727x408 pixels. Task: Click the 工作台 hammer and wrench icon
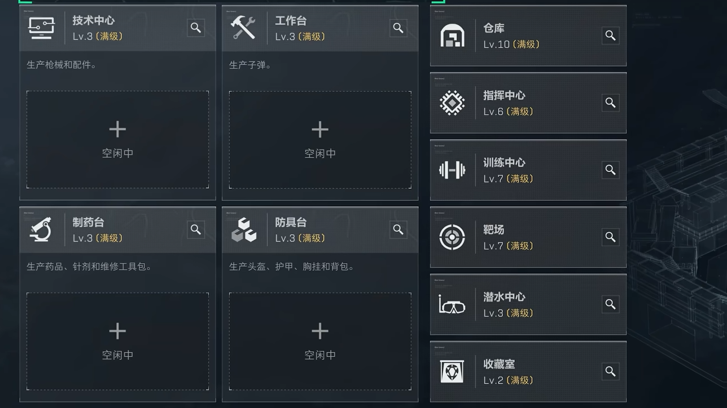(243, 28)
